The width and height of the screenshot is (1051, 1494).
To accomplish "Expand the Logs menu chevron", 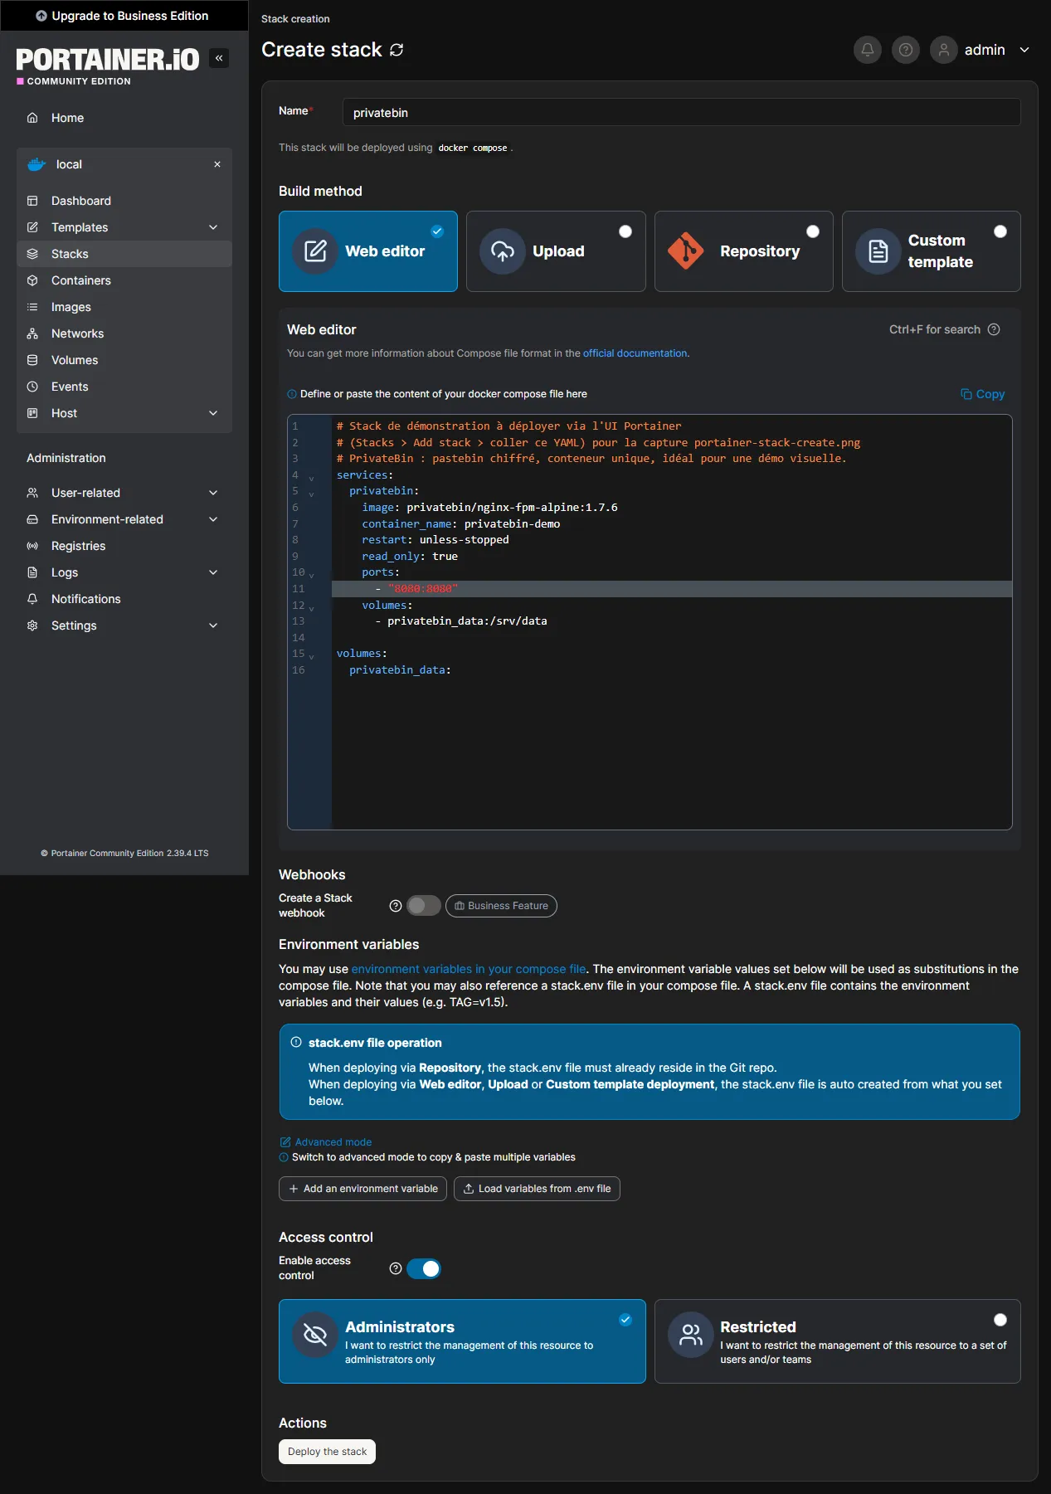I will point(213,572).
